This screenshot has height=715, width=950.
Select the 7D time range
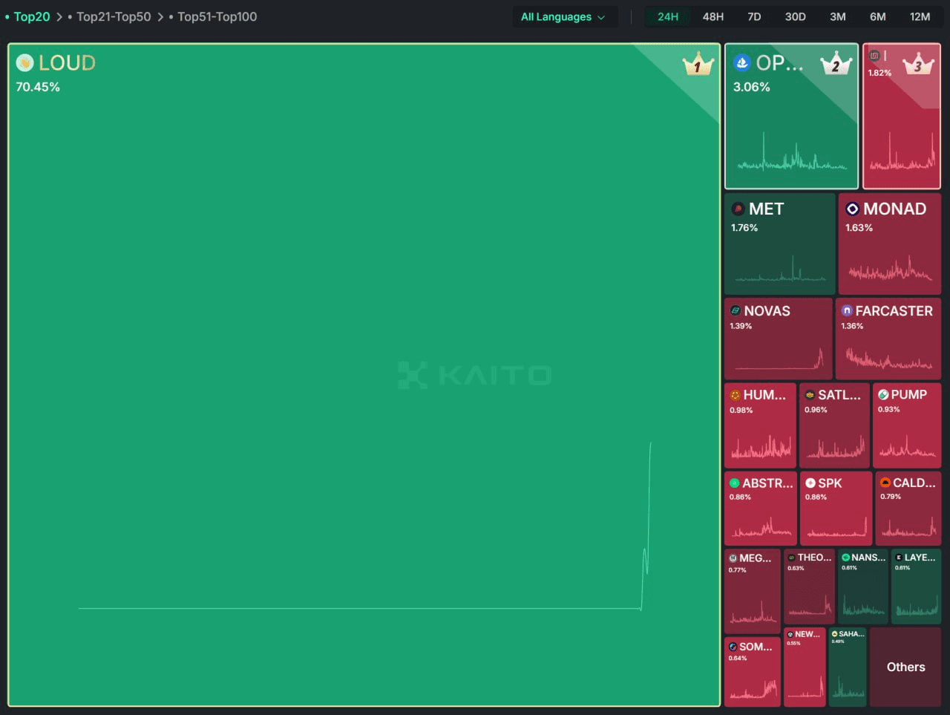pos(754,16)
